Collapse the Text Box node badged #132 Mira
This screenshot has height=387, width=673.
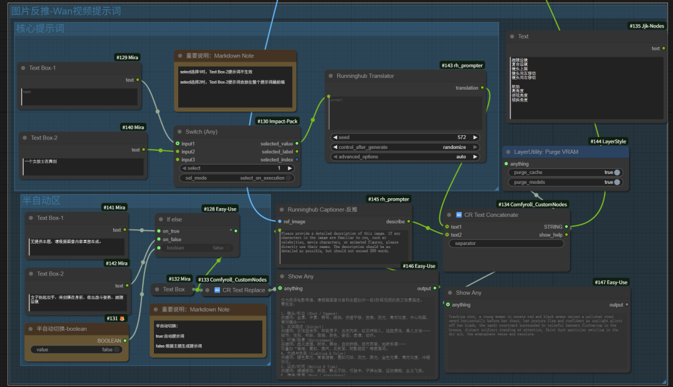click(x=157, y=290)
